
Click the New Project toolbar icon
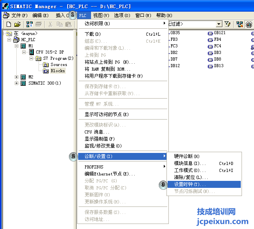pyautogui.click(x=9, y=24)
